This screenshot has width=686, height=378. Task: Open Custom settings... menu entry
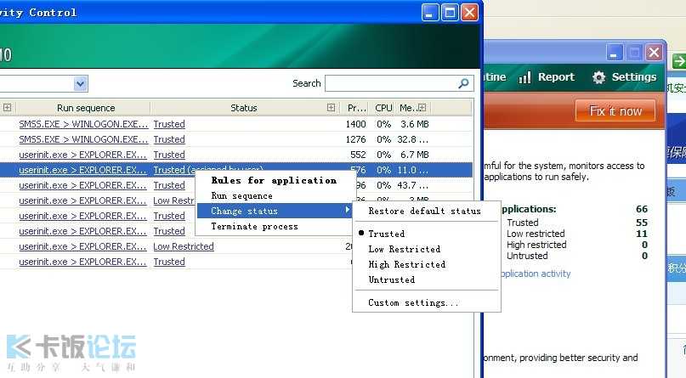coord(413,302)
